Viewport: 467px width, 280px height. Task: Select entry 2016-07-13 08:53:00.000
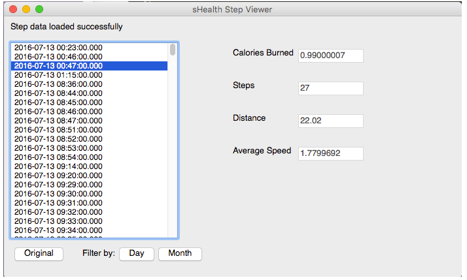89,148
